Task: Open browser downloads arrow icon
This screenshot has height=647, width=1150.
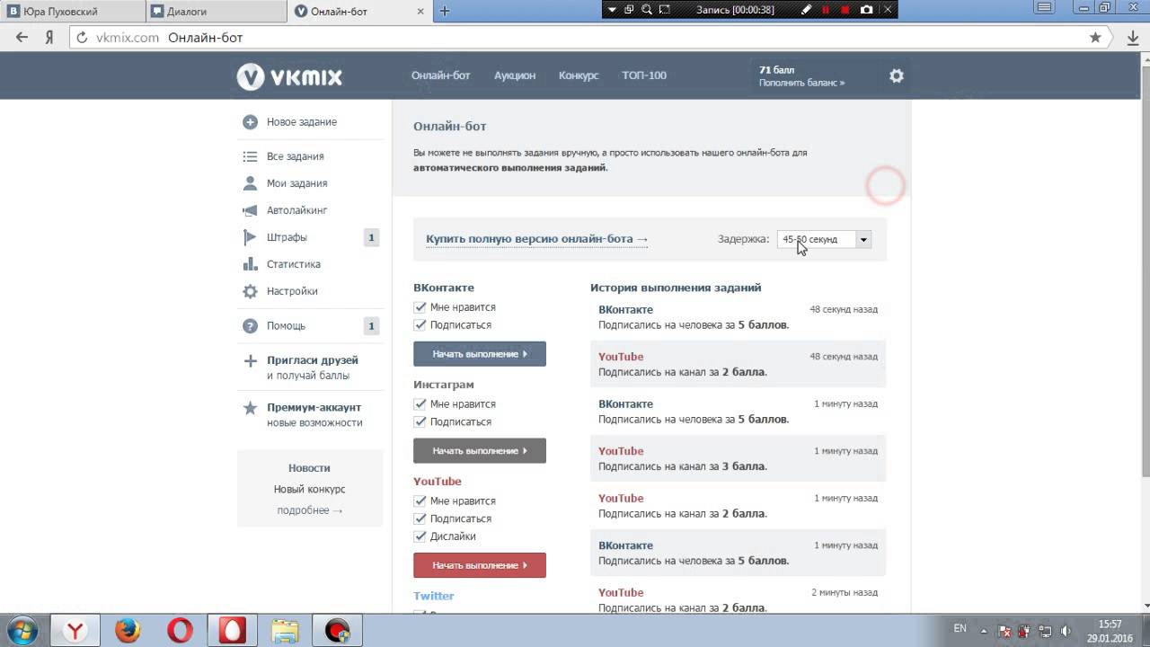Action: coord(1133,38)
